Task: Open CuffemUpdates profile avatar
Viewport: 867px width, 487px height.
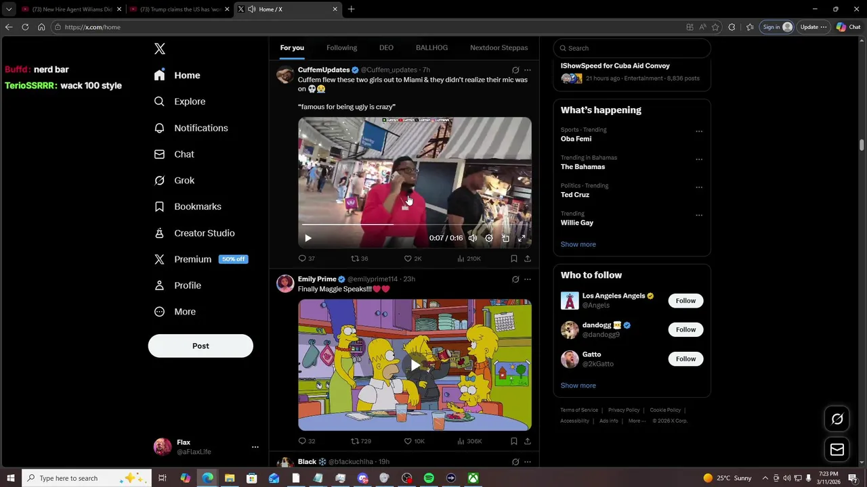Action: point(285,74)
